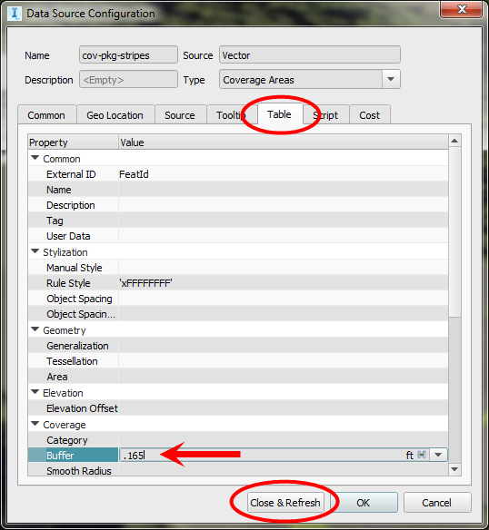Click the property table scrollbar up arrow
Screen dimensions: 489x530
[454, 141]
